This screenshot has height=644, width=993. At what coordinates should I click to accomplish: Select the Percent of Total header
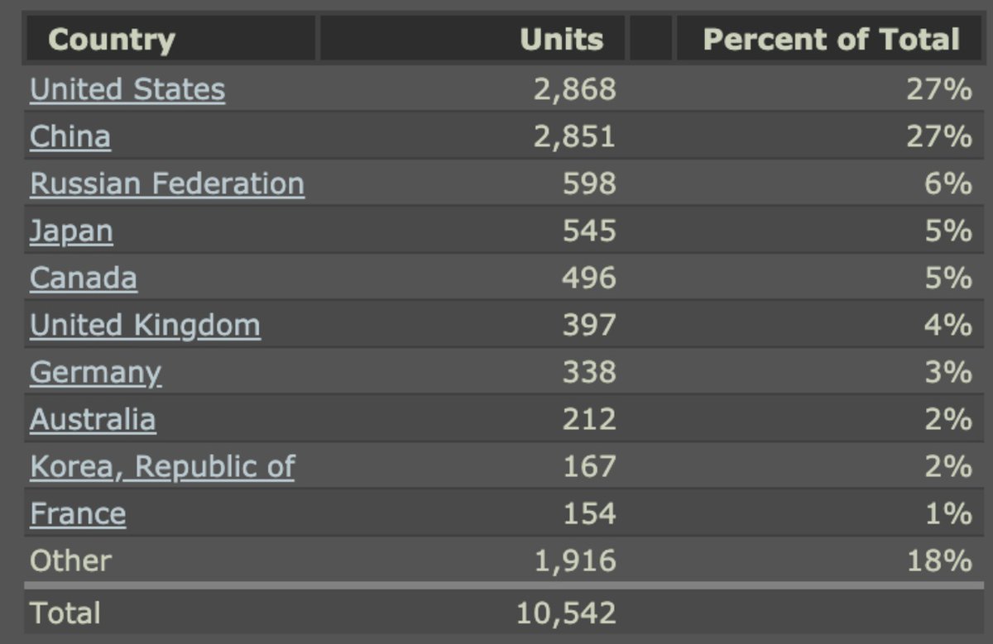coord(831,40)
